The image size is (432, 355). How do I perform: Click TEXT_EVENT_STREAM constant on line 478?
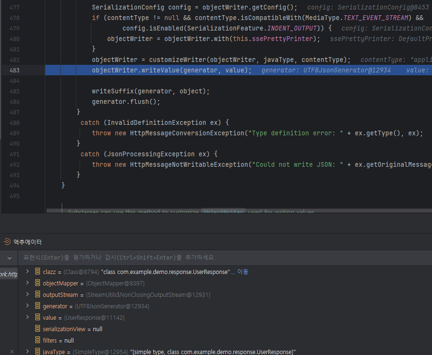(x=376, y=18)
